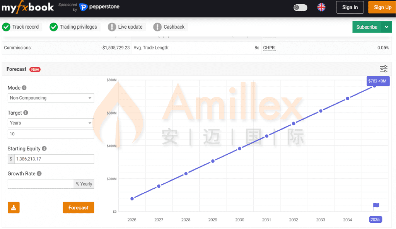Click the chart settings sliders icon
Viewport: 396px width, 229px height.
(383, 69)
